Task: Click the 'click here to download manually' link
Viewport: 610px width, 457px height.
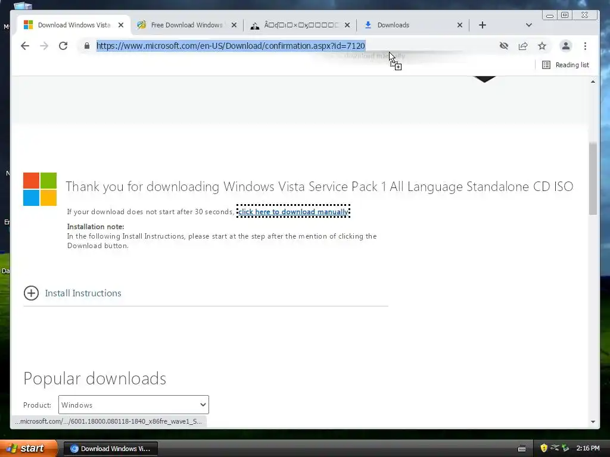Action: [293, 212]
